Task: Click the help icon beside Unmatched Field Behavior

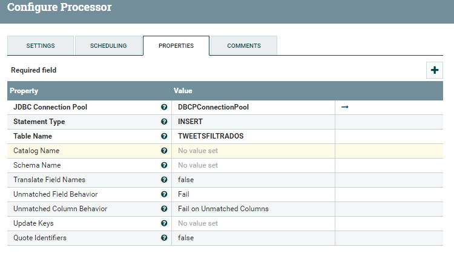Action: click(164, 194)
